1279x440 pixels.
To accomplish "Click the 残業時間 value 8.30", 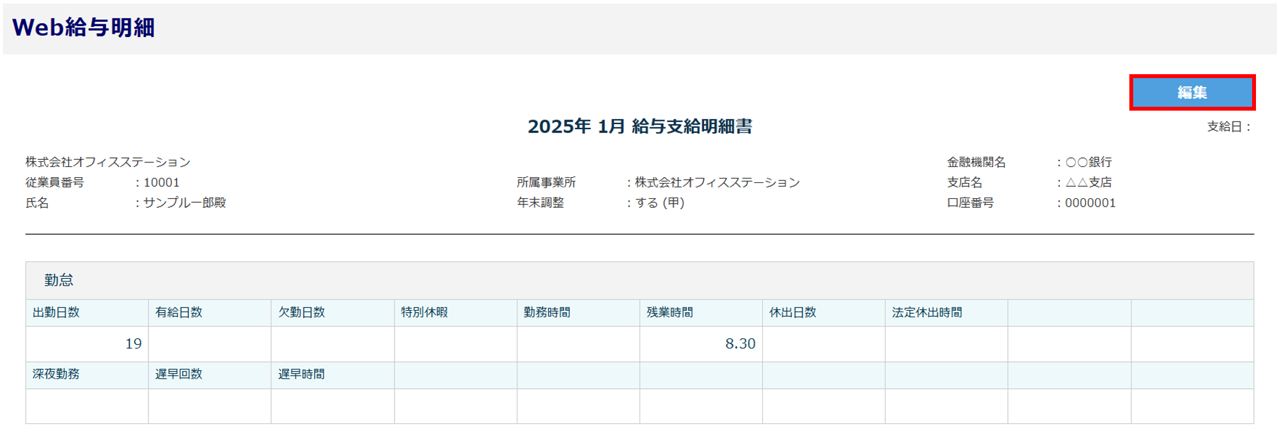I will pos(740,344).
